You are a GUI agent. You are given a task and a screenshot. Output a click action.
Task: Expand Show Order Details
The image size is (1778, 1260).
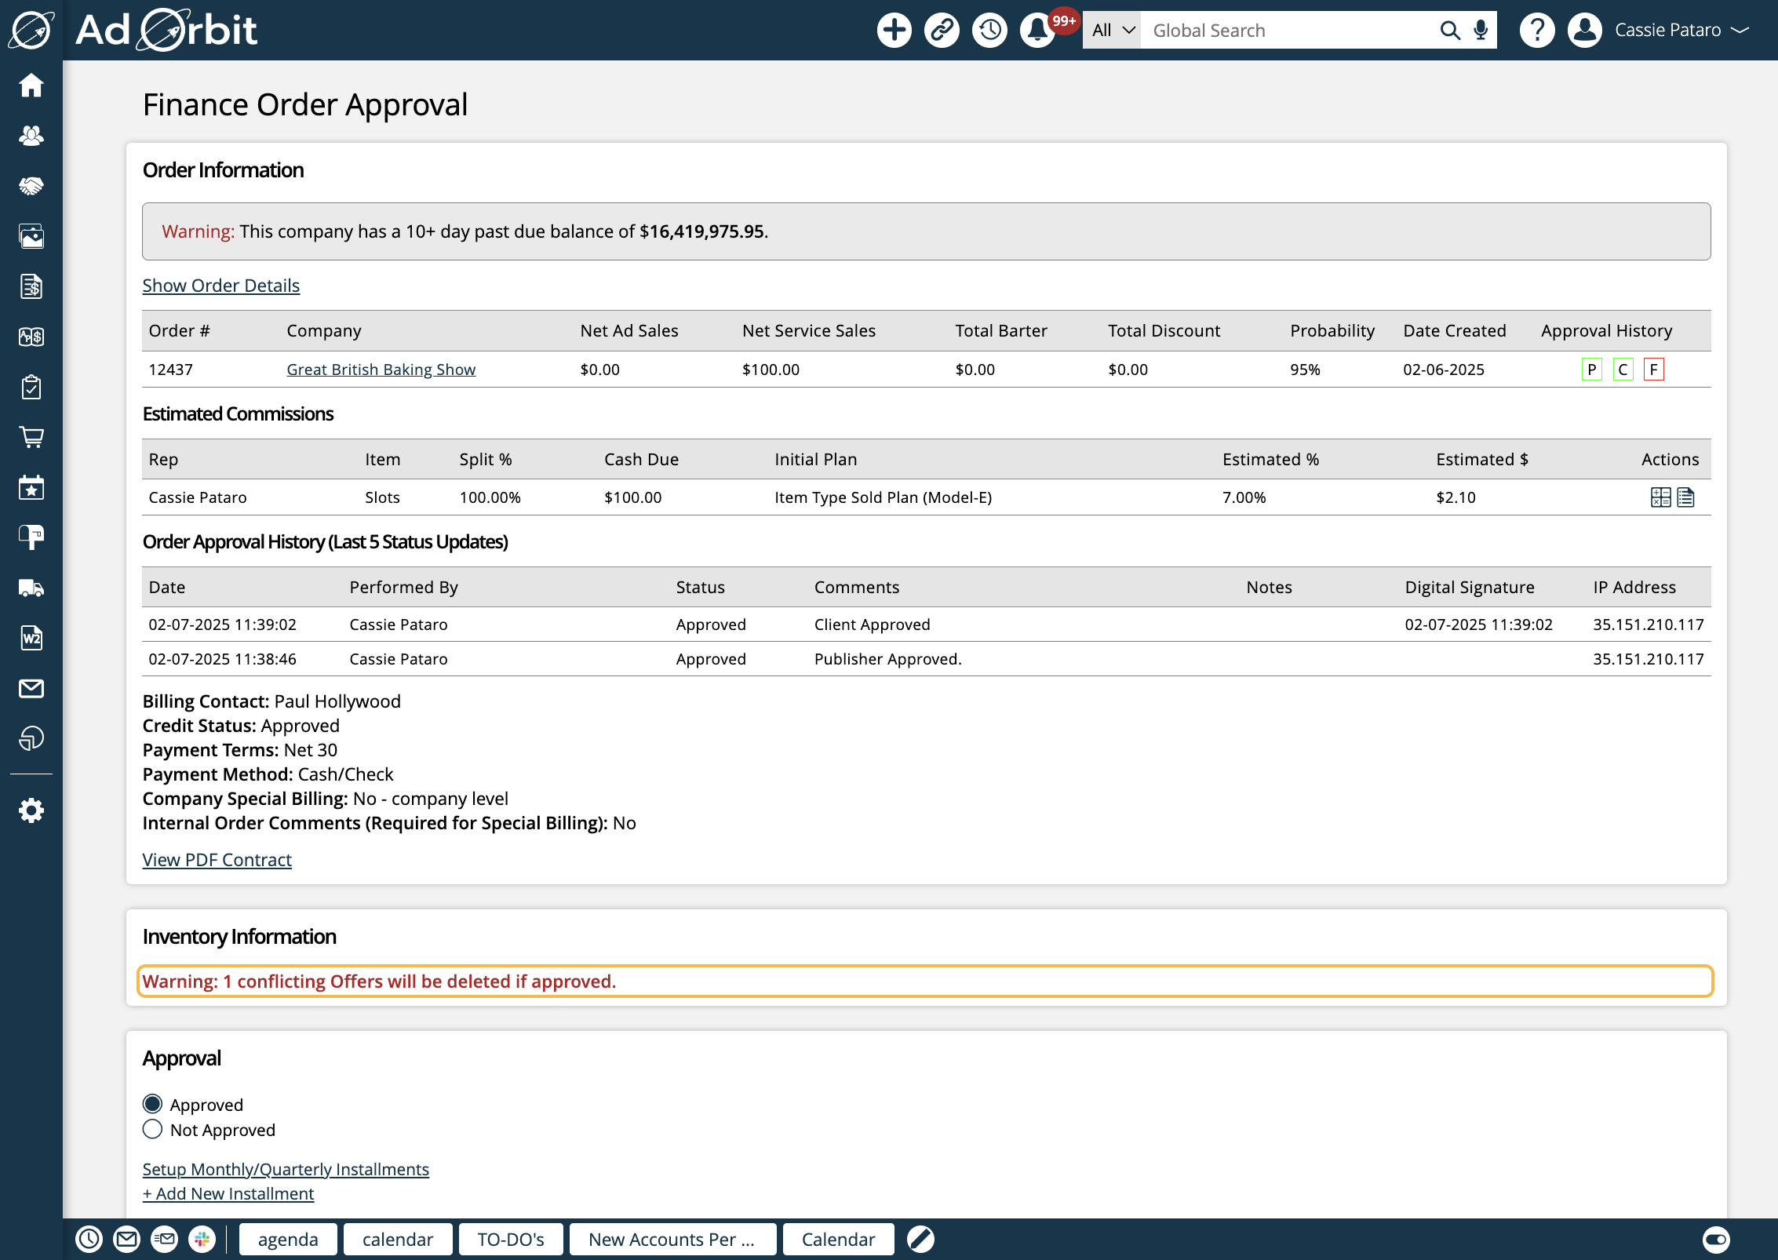point(220,286)
